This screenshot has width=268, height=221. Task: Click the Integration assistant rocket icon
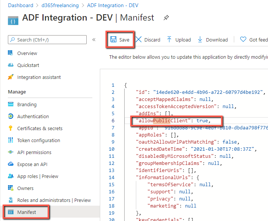(x=11, y=77)
